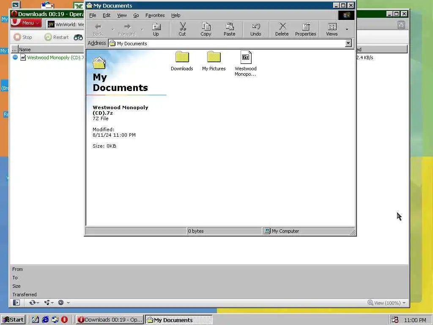Click the Paste toolbar icon
Screen dimensions: 433x325
coord(230,30)
